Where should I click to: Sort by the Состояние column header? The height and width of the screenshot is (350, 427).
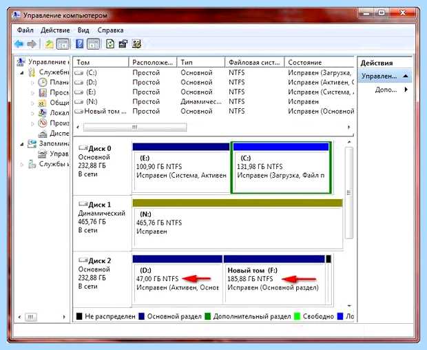pos(319,63)
